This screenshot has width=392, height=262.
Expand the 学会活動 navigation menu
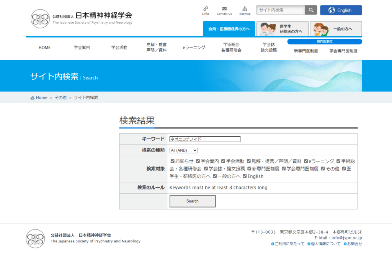119,48
